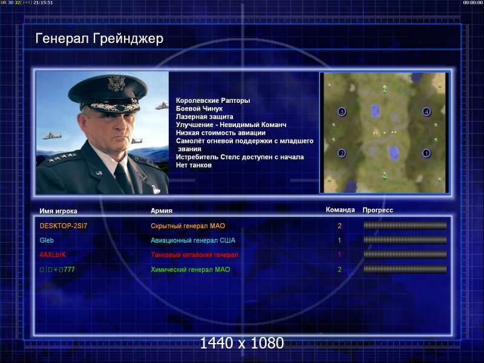Click the green supply marker at the minimap top
This screenshot has width=484, height=363.
click(x=385, y=89)
